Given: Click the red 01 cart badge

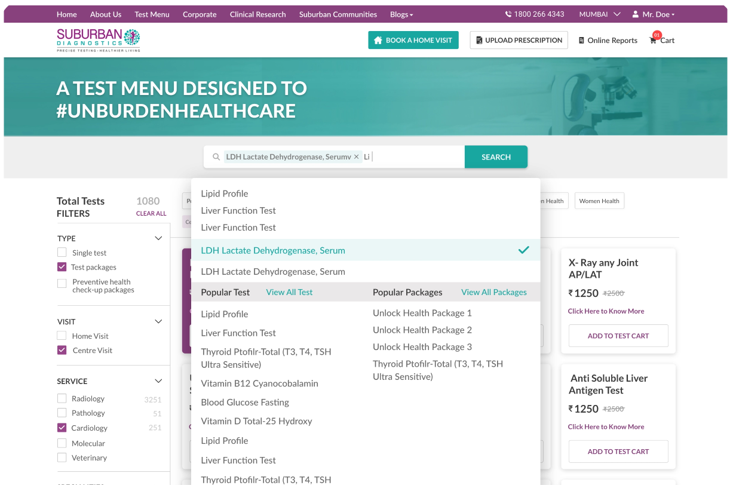Looking at the screenshot, I should point(657,35).
